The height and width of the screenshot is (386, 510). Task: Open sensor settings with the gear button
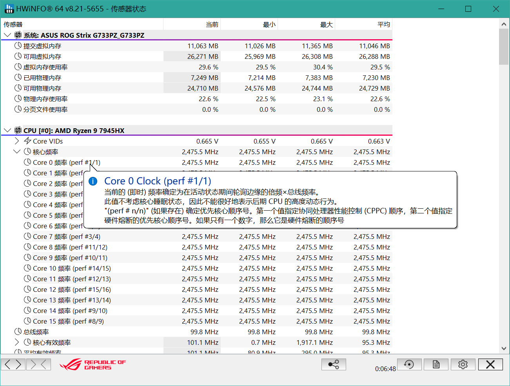pyautogui.click(x=463, y=364)
